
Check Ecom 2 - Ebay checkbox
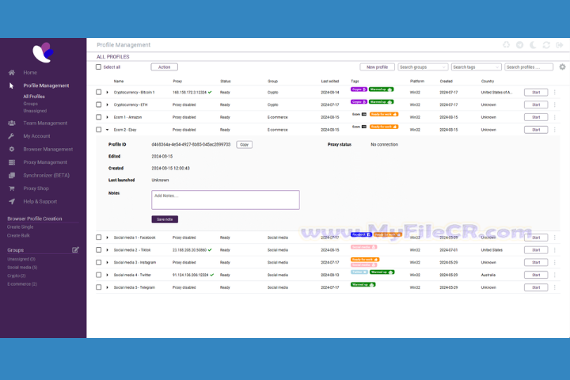click(98, 130)
